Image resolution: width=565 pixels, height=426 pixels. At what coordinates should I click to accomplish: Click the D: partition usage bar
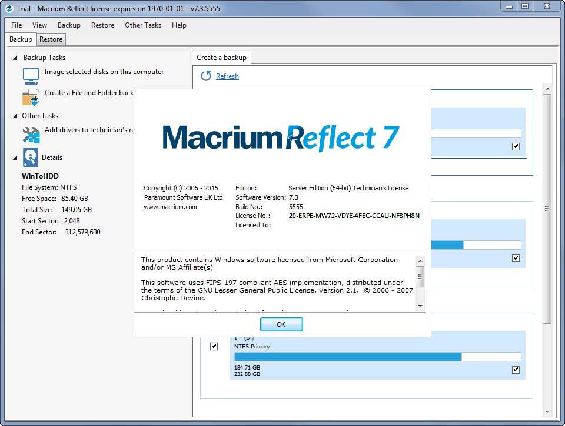click(x=378, y=357)
